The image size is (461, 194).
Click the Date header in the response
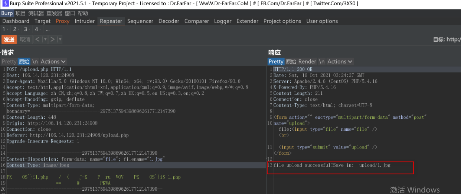click(319, 75)
